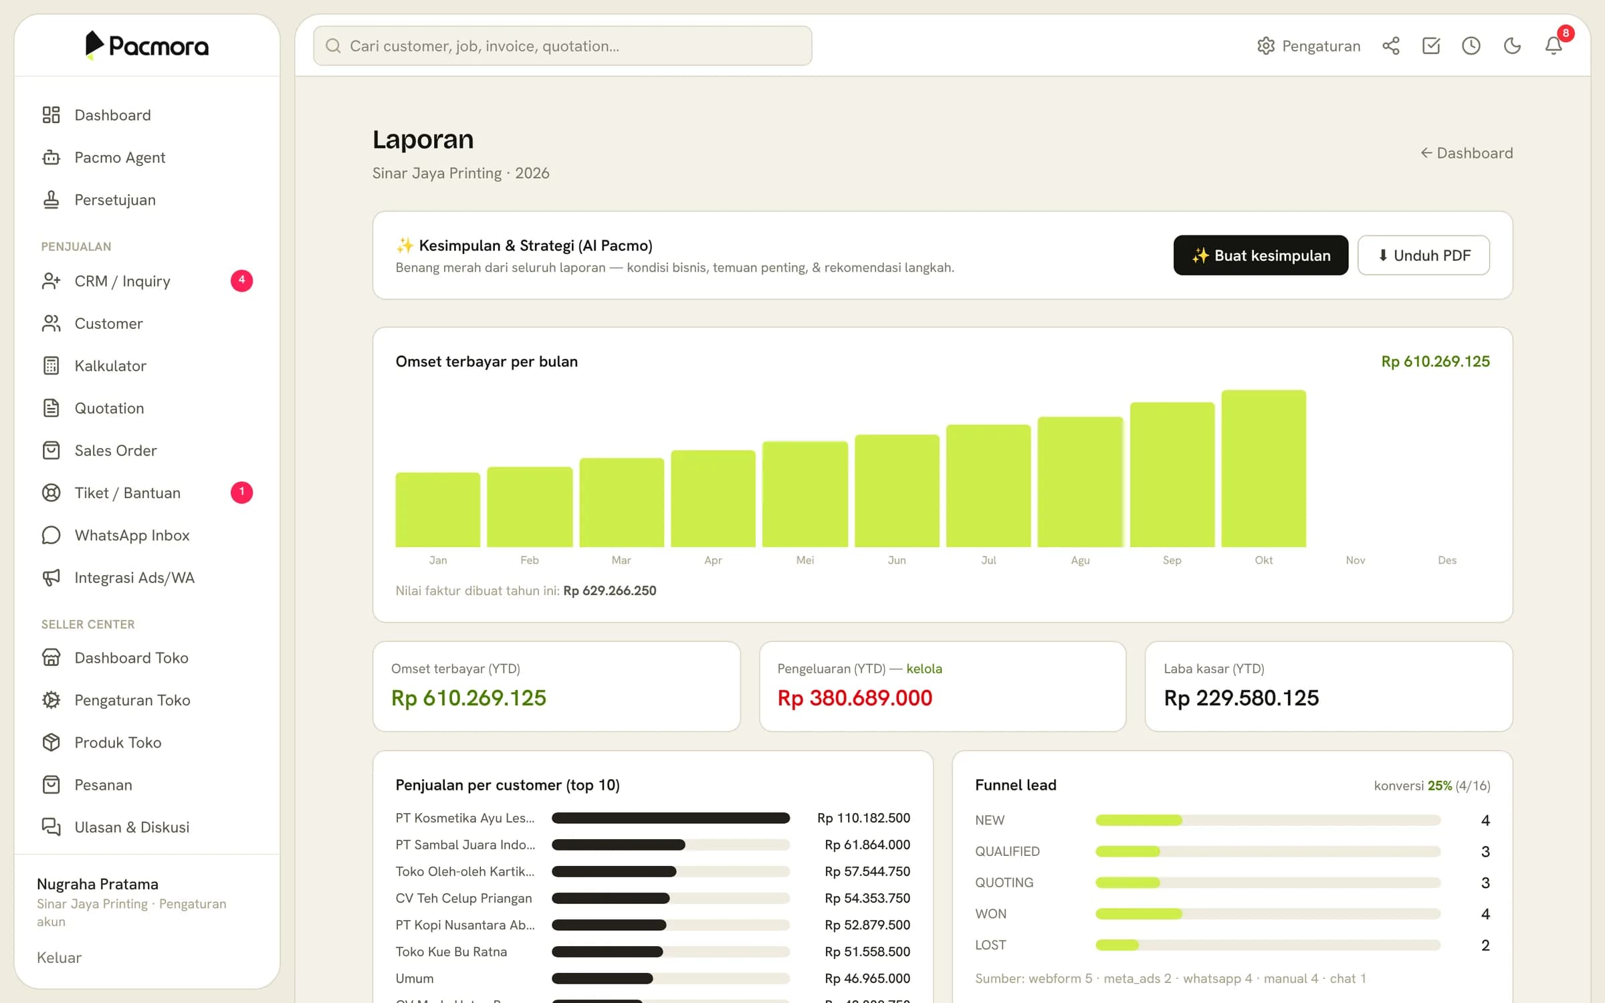Click the CV Teh Celup Priangan row
This screenshot has height=1003, width=1605.
point(653,898)
